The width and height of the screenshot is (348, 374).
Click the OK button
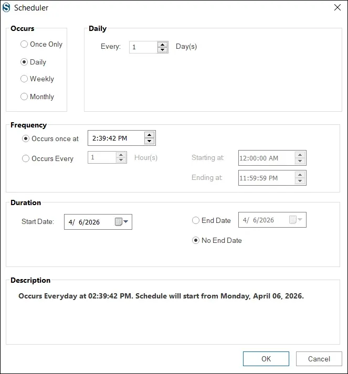click(266, 359)
